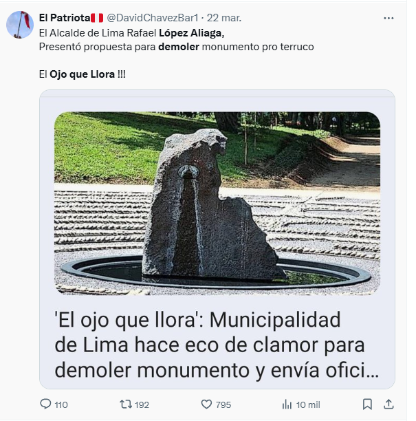Click the Peru flag emoji beside name
Screen dimensions: 416x421
[x=97, y=18]
